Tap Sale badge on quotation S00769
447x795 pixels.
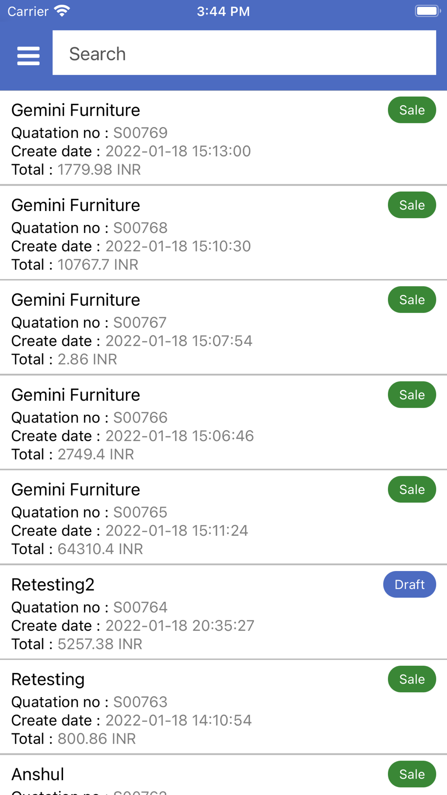(x=412, y=110)
